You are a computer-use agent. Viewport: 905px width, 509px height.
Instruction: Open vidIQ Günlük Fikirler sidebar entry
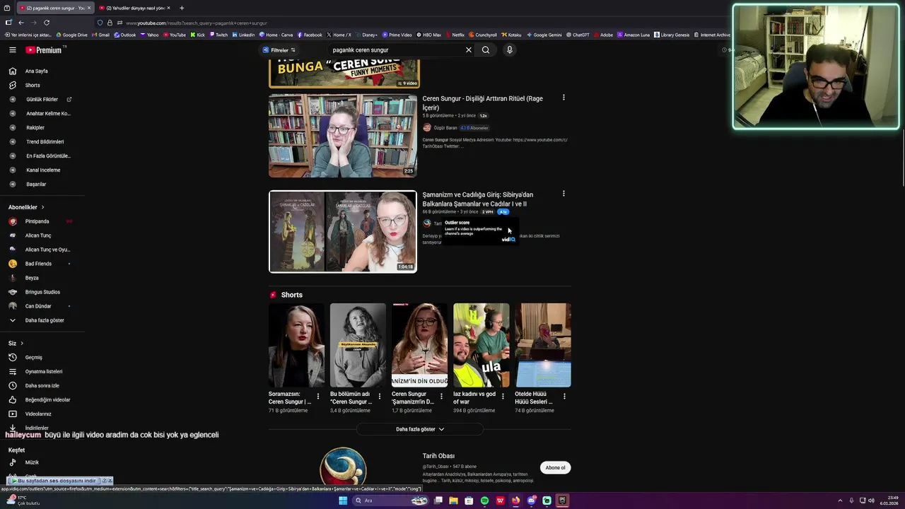[42, 99]
